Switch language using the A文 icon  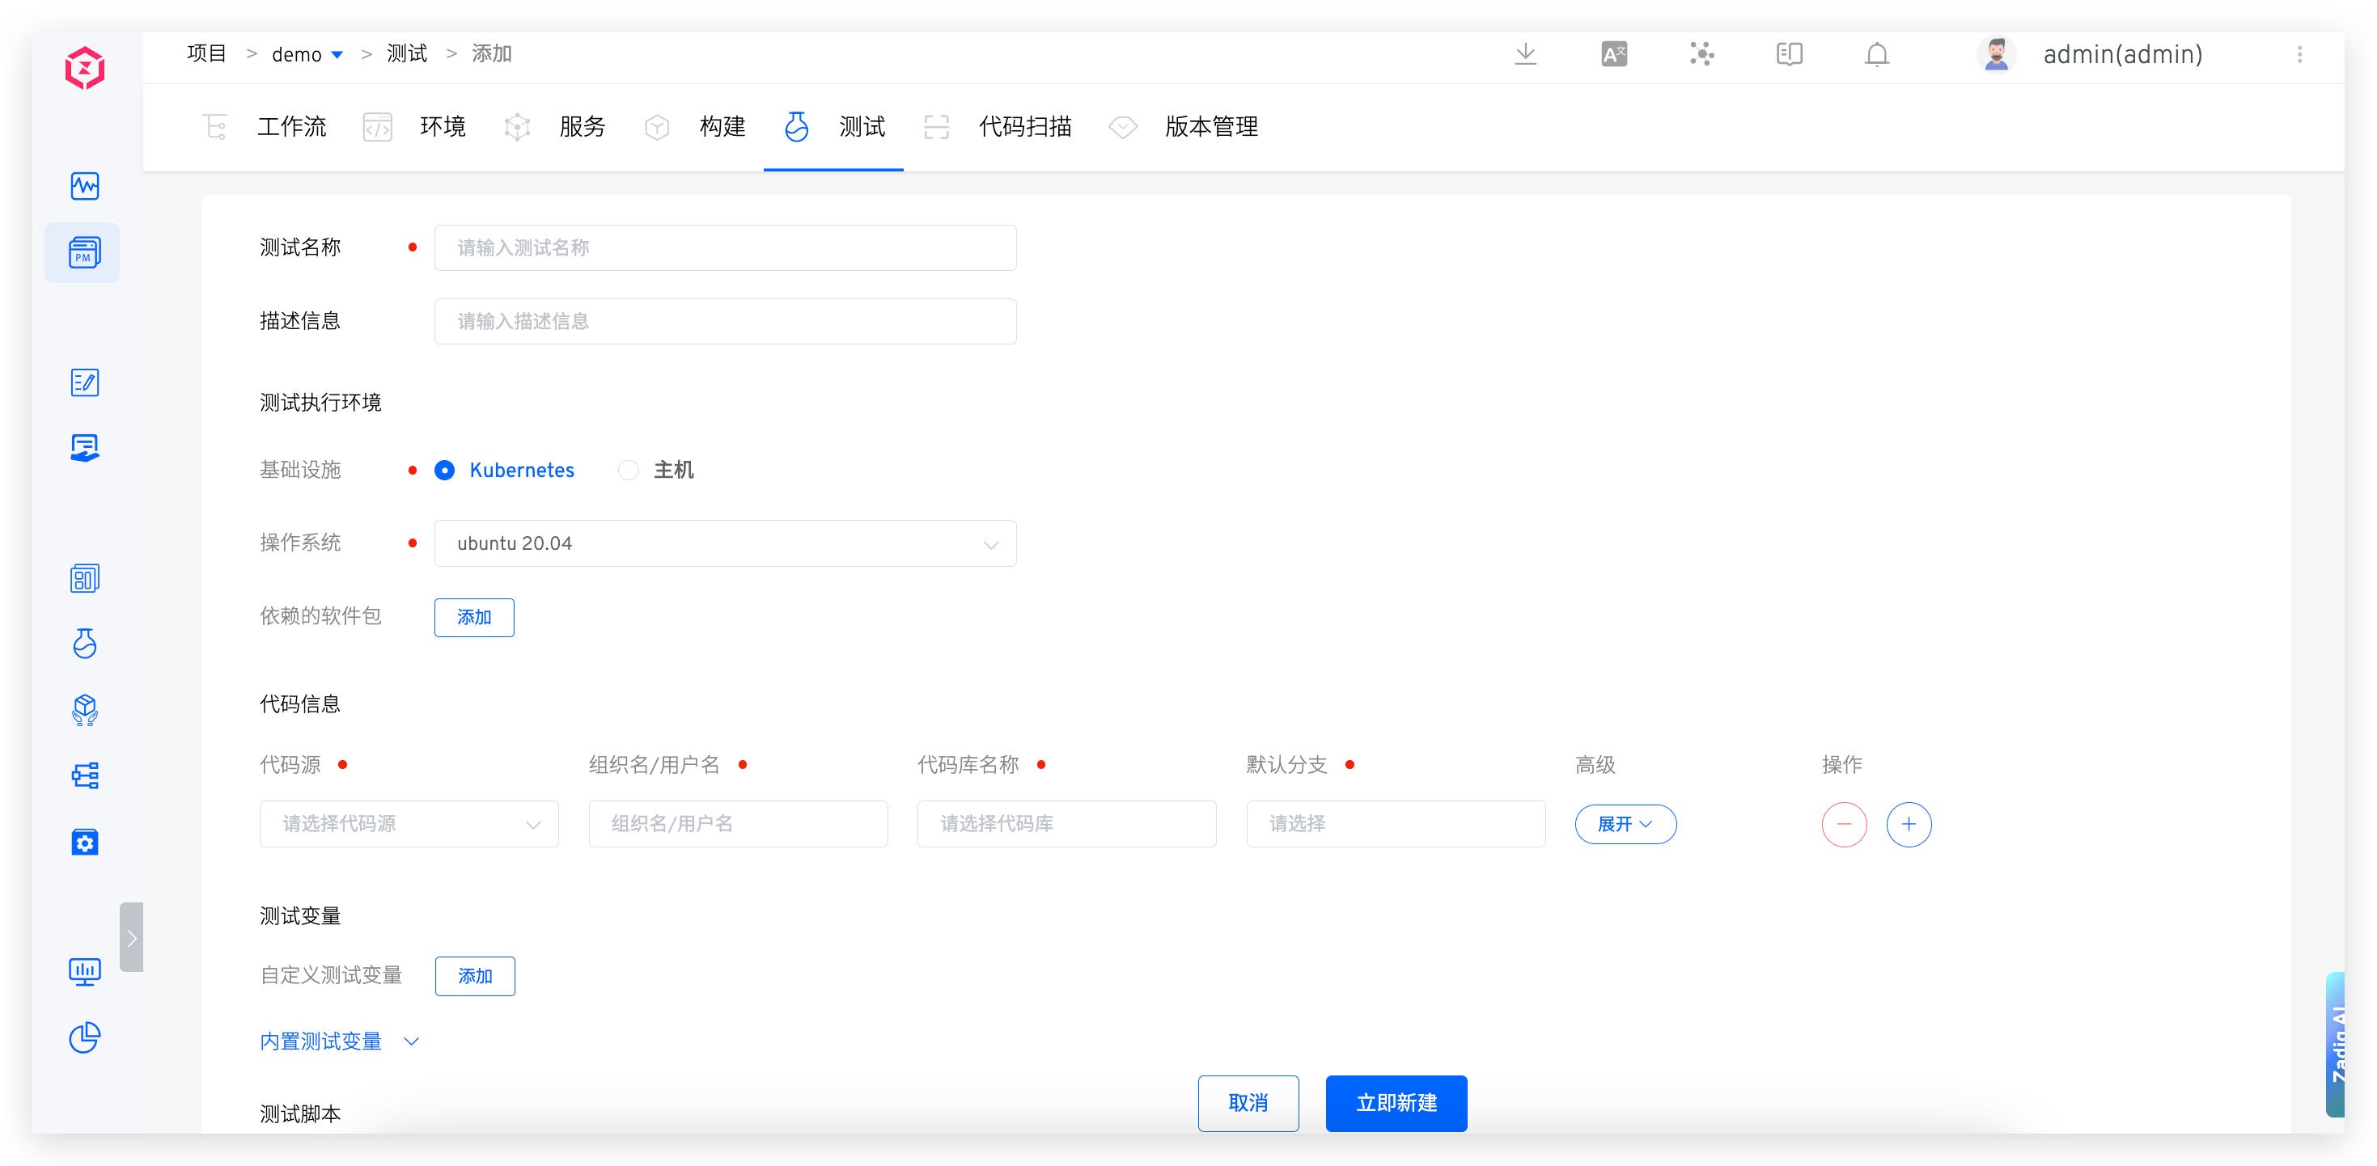coord(1614,54)
